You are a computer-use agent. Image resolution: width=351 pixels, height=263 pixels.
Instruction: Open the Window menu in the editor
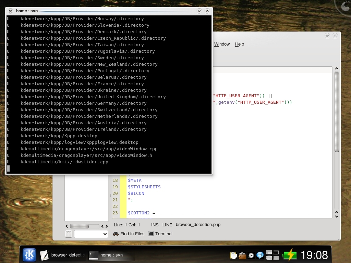coord(222,44)
